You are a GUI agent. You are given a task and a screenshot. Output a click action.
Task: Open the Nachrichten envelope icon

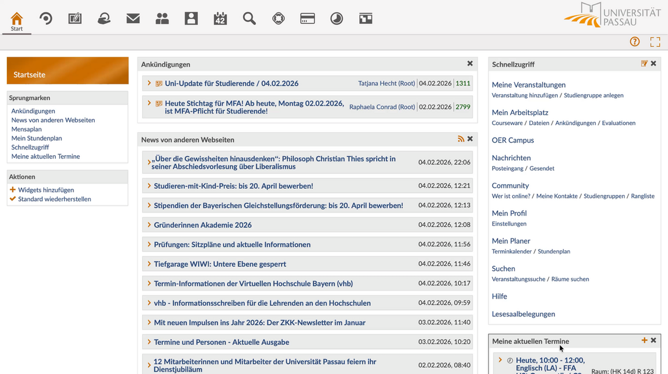133,19
